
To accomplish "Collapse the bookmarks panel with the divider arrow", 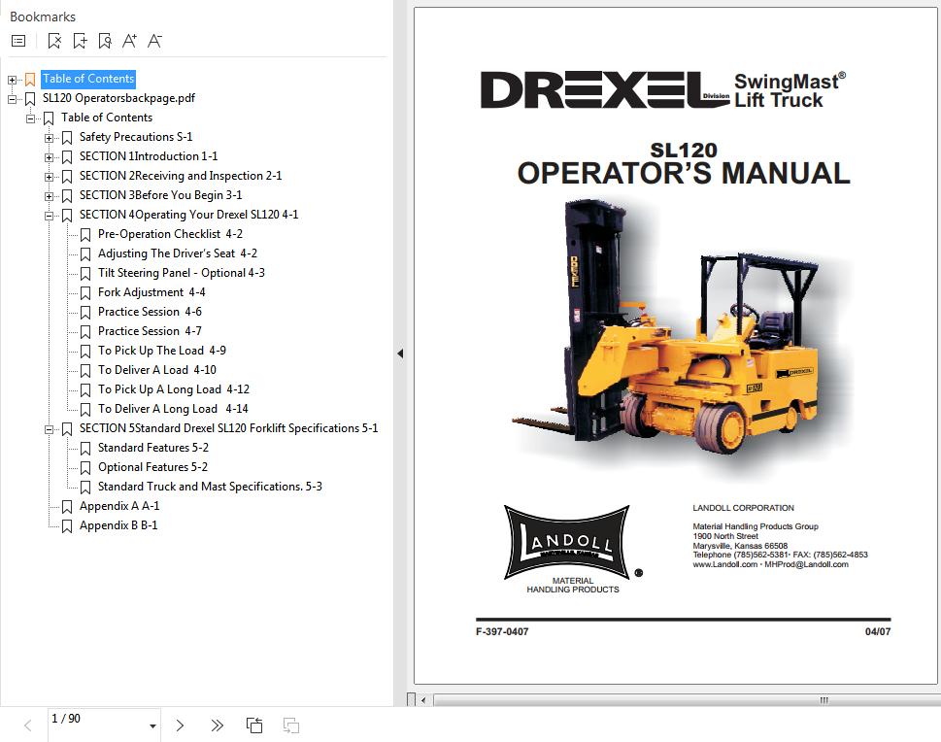I will click(400, 354).
